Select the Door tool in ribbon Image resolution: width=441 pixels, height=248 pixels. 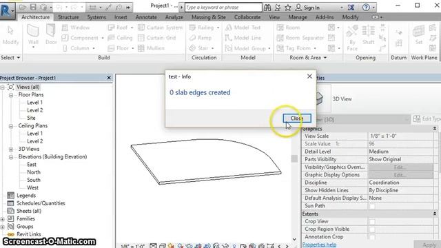click(x=51, y=35)
